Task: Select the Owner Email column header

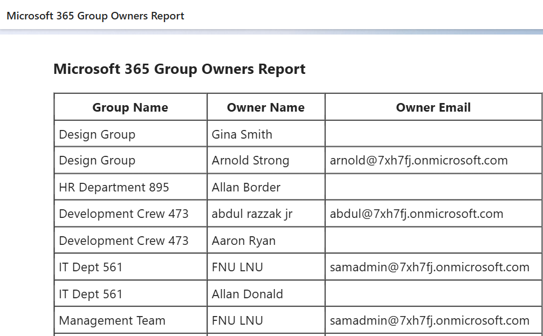Action: 433,107
